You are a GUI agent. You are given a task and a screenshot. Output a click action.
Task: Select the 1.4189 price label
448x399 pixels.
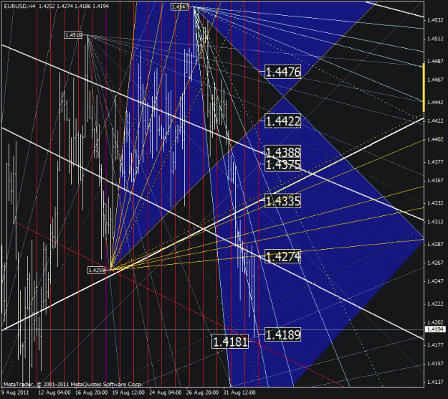click(x=283, y=334)
